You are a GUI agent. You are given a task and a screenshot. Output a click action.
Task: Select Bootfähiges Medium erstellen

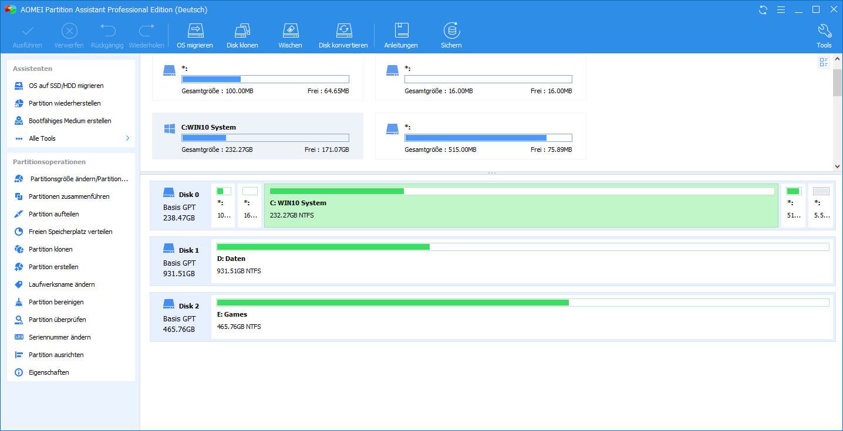click(71, 121)
